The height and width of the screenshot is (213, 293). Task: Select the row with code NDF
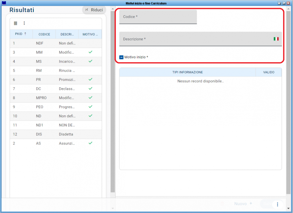coord(56,43)
